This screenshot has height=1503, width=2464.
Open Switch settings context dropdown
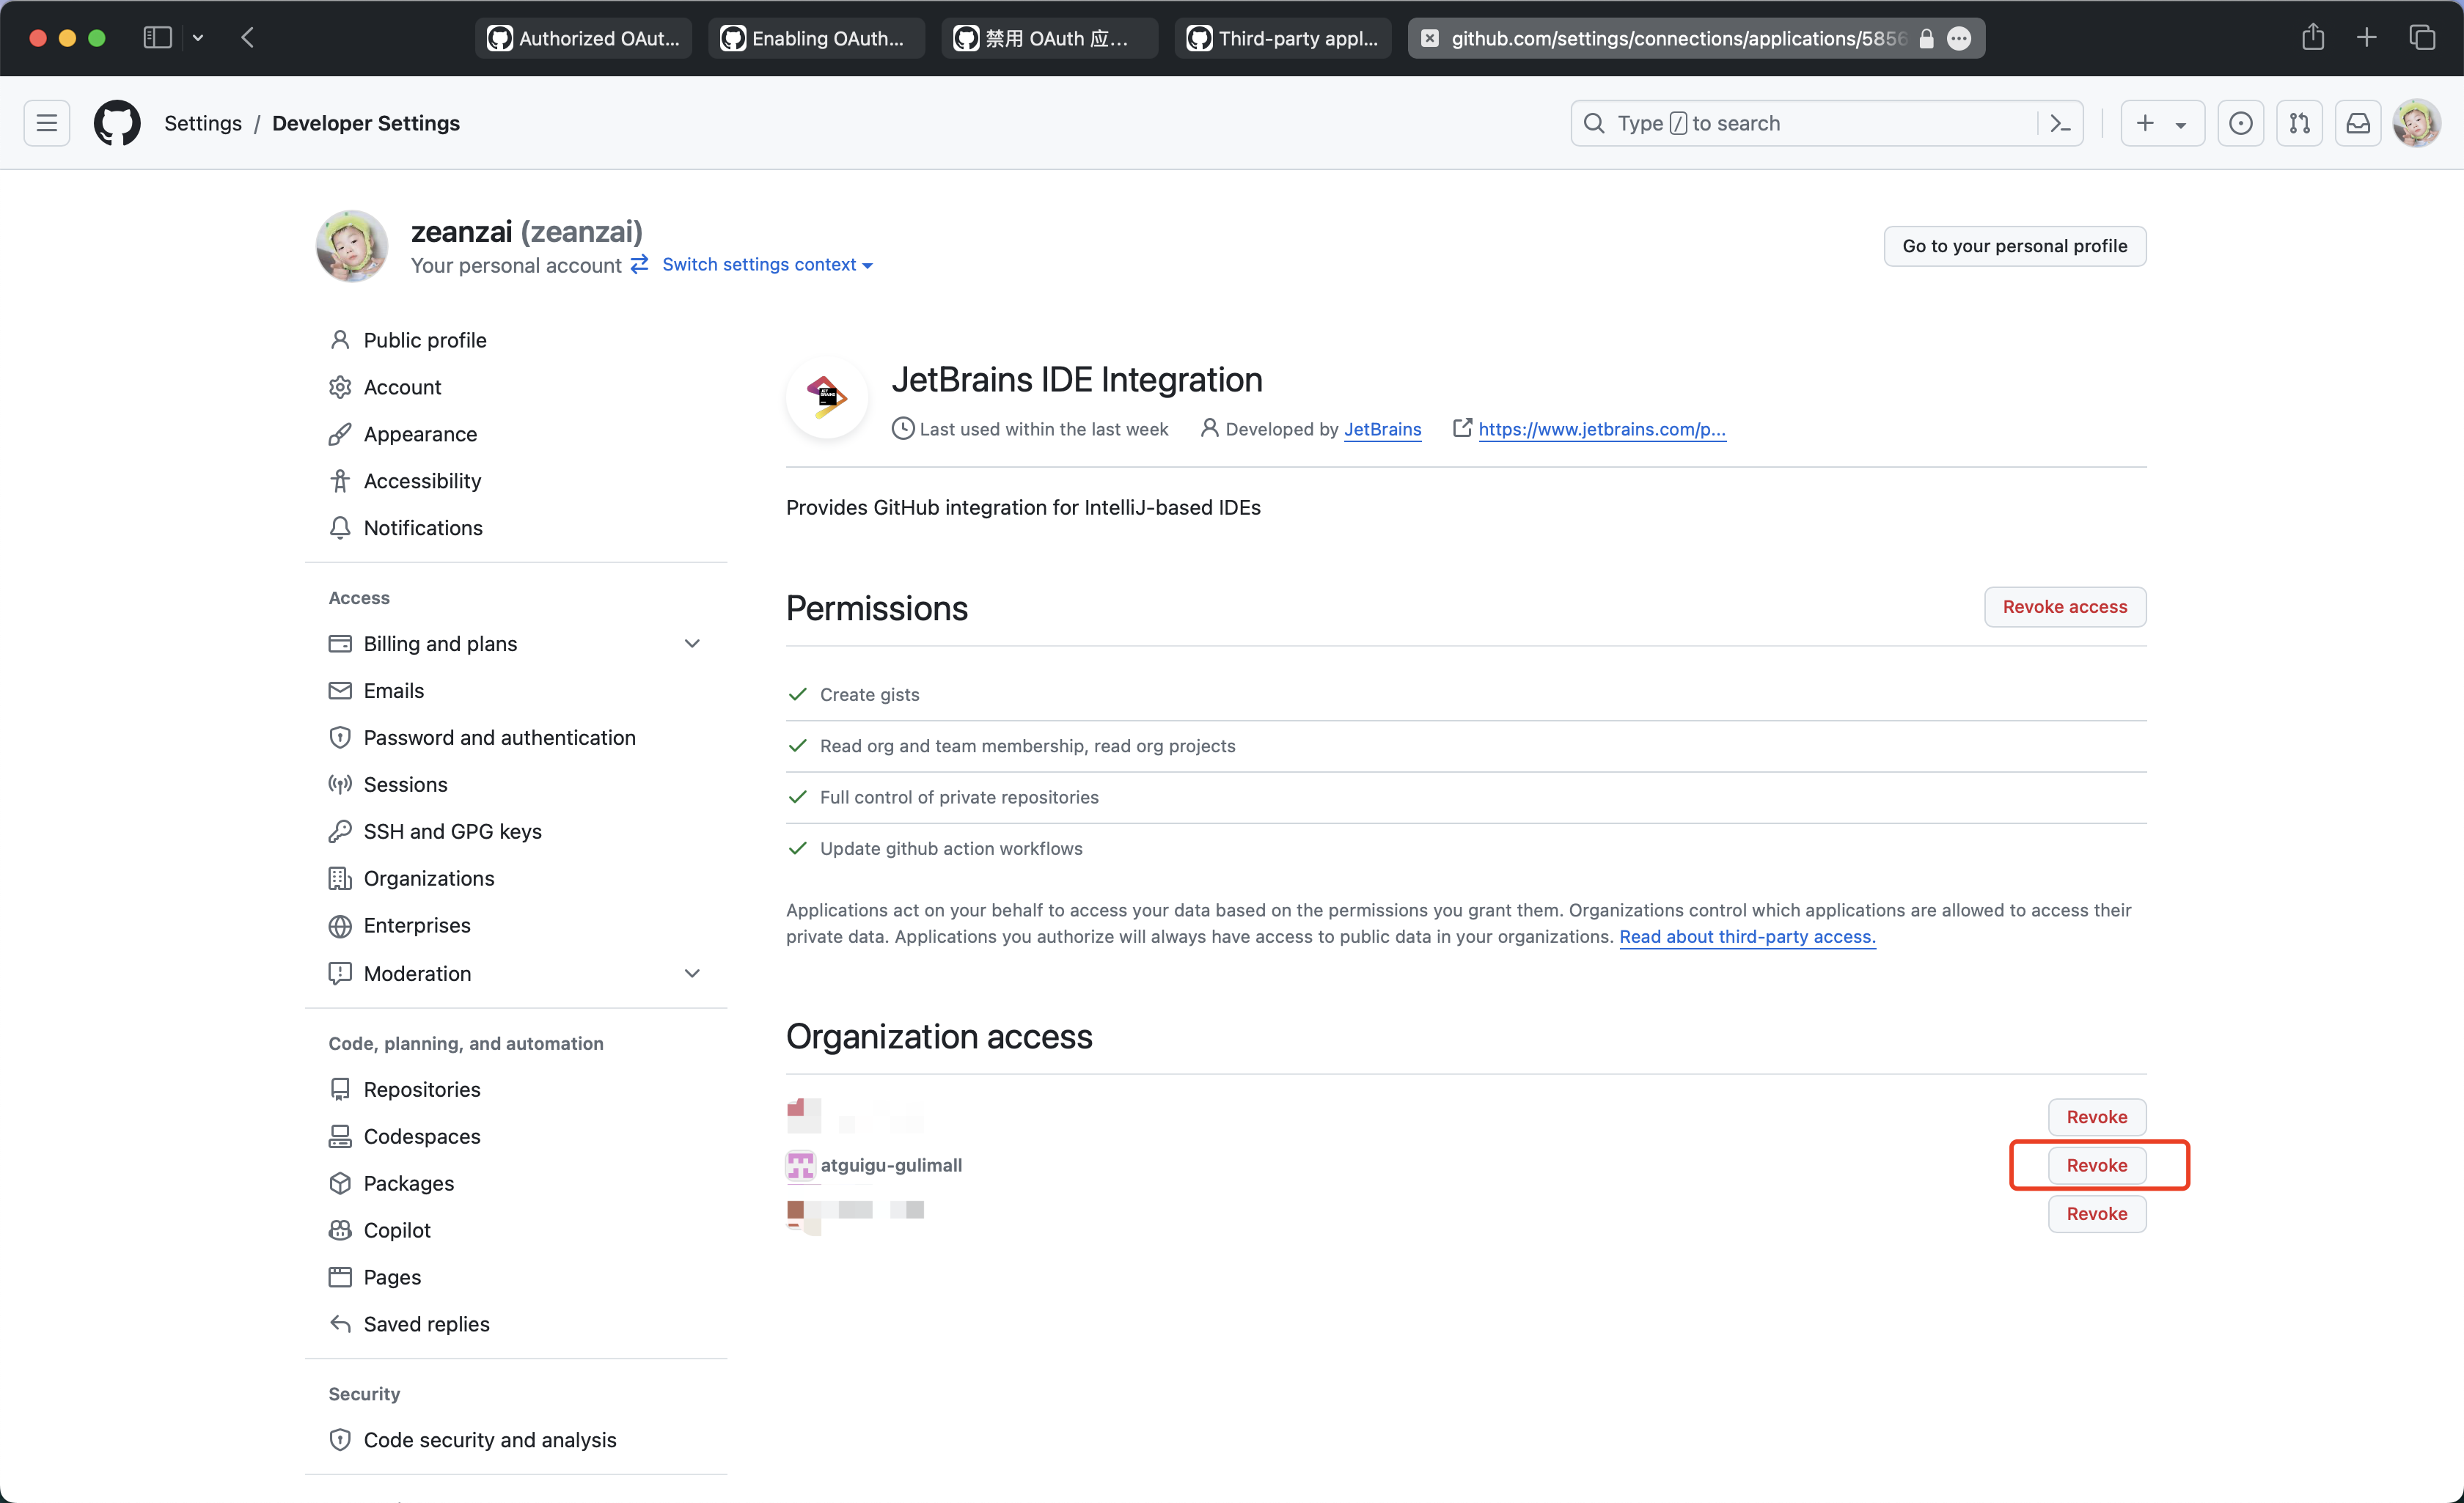(767, 264)
